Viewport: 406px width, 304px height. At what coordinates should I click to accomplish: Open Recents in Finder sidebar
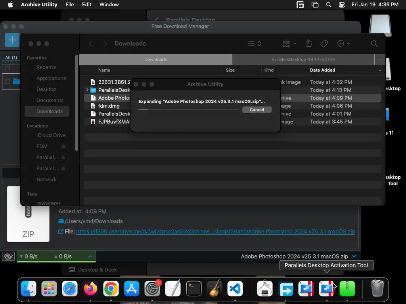46,67
